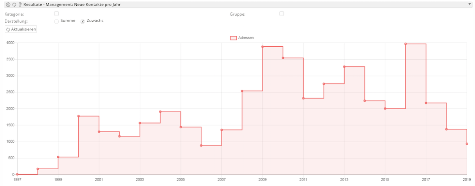Click the data point at year 2009
The width and height of the screenshot is (475, 186).
tap(263, 47)
